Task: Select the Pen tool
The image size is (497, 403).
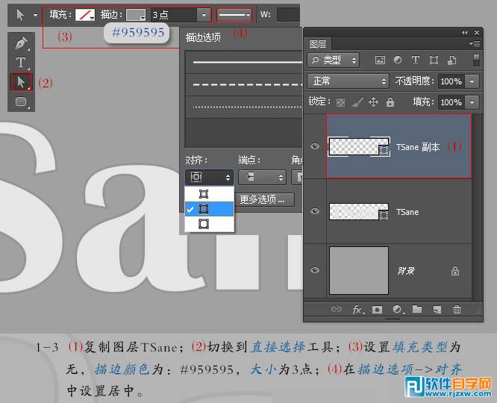Action: pyautogui.click(x=21, y=43)
